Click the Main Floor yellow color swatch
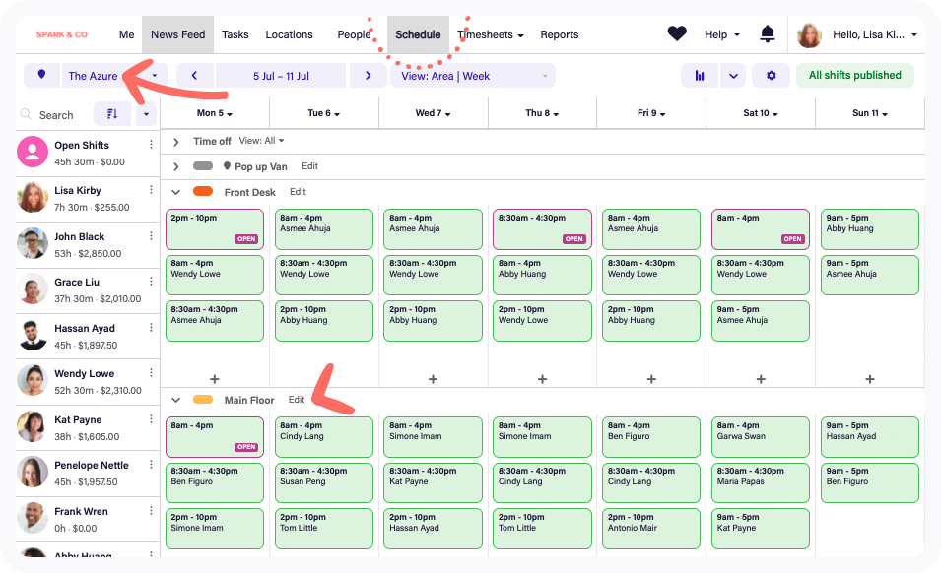941x573 pixels. [203, 399]
